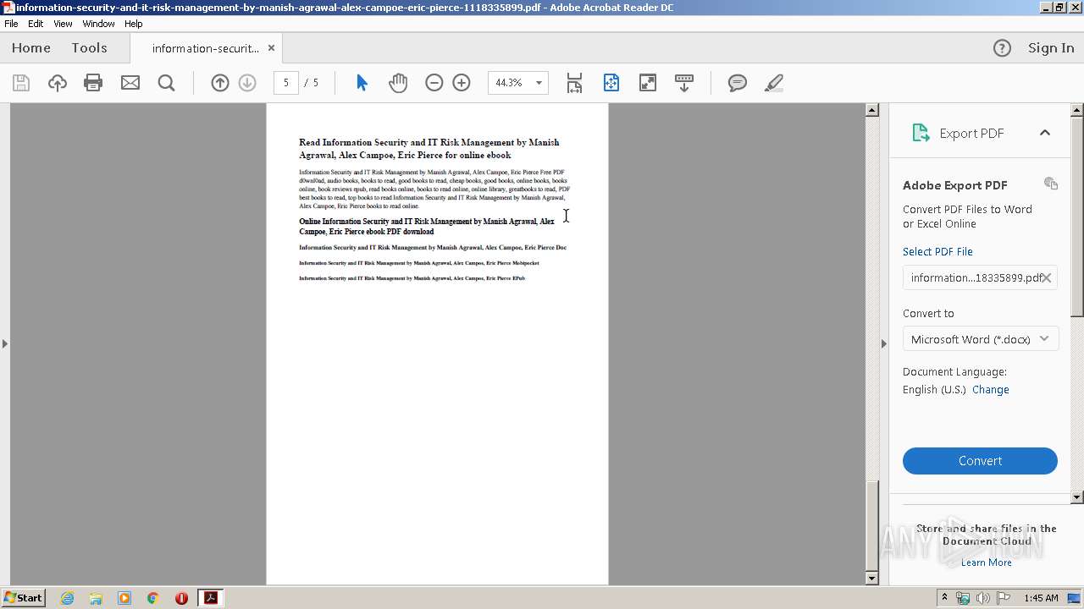Open Help question mark icon
The image size is (1084, 609).
(1002, 48)
